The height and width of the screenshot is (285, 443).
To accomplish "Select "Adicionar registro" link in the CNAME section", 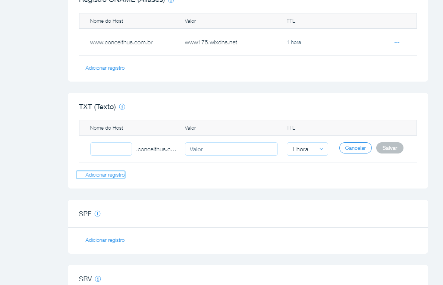I will tap(105, 68).
